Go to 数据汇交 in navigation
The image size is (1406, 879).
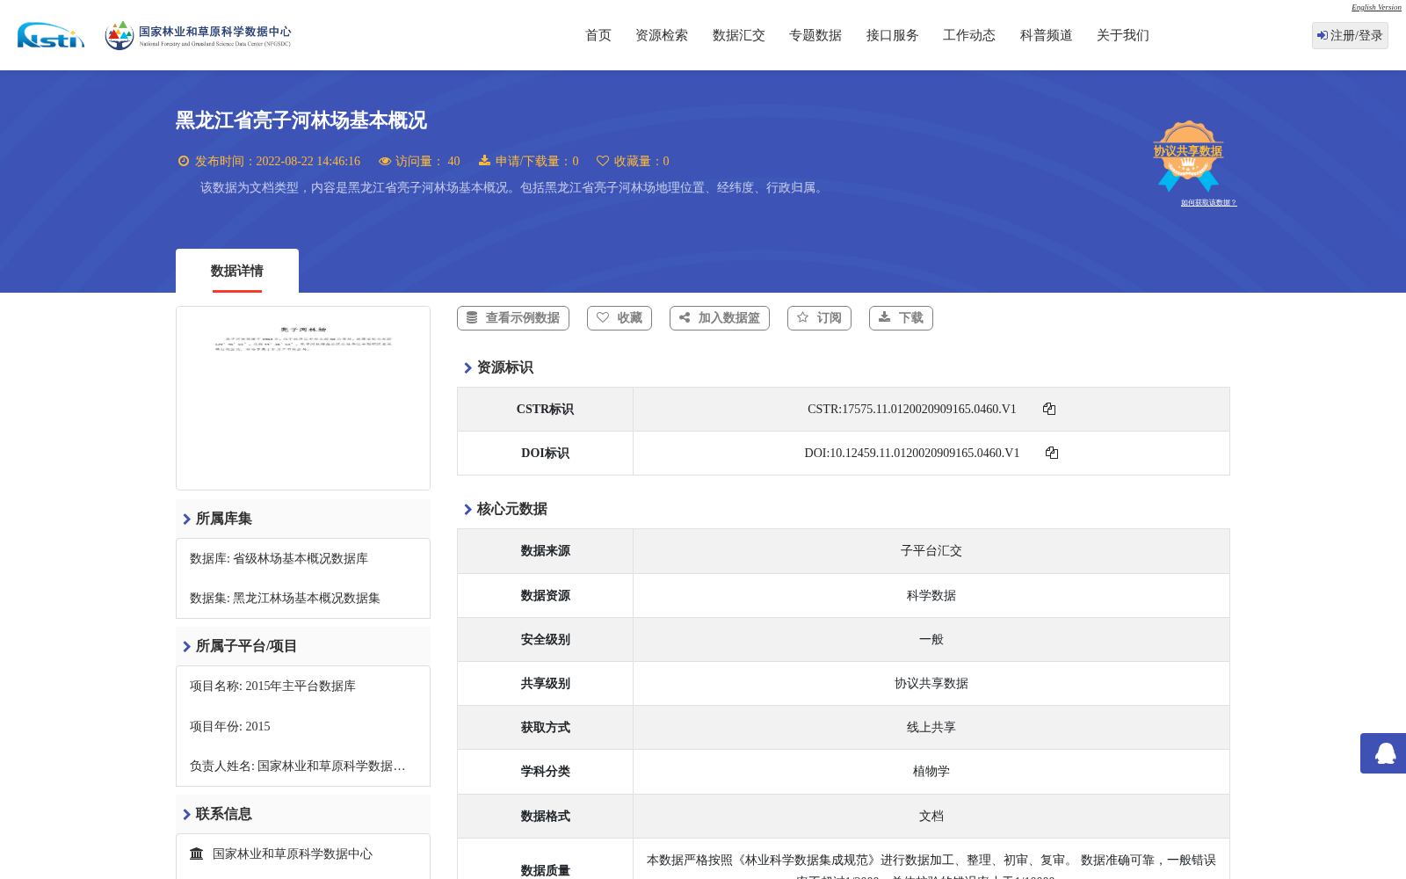tap(739, 35)
